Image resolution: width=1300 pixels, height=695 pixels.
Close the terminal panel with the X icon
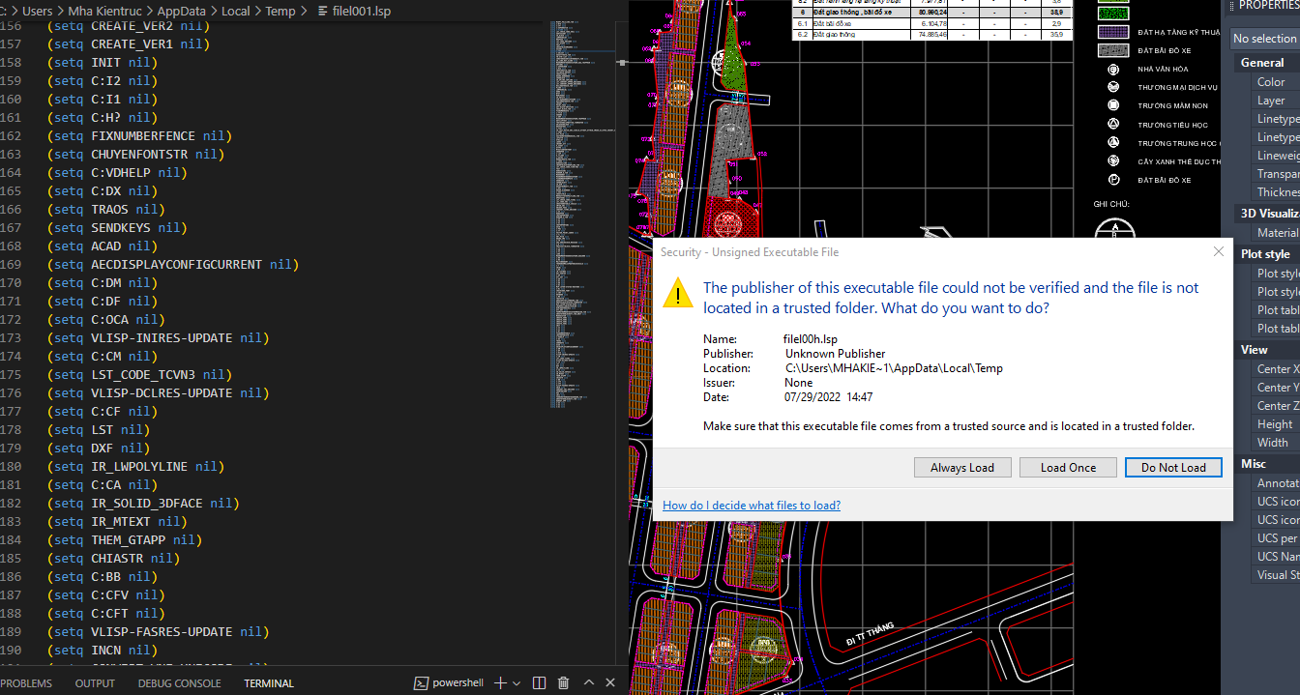612,683
